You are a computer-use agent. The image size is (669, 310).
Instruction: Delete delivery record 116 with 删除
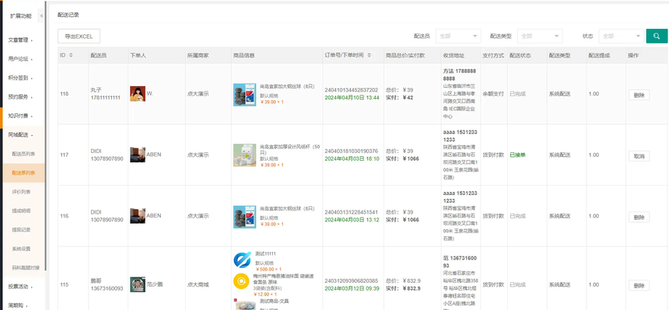pyautogui.click(x=639, y=217)
